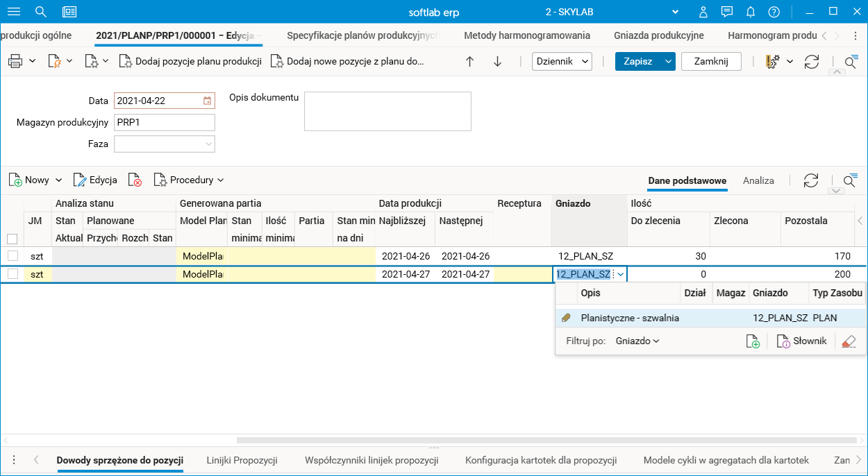Check the first row checkbox
This screenshot has height=476, width=868.
point(12,256)
